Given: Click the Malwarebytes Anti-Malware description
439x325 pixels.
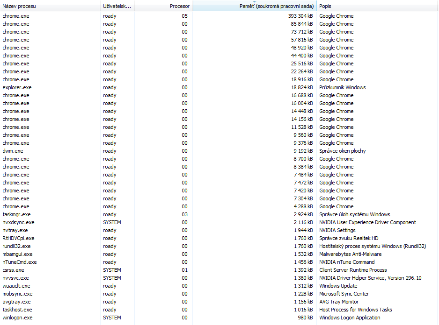Looking at the screenshot, I should pos(350,254).
